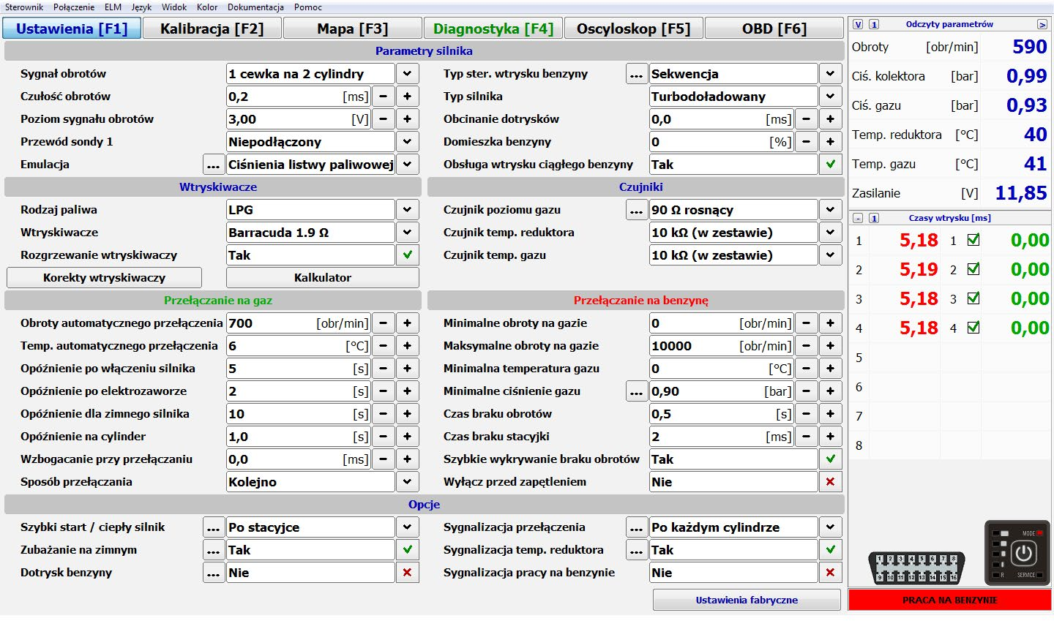Toggle Rozgrzewanie wtryskiwaczy checkmark

click(x=407, y=255)
